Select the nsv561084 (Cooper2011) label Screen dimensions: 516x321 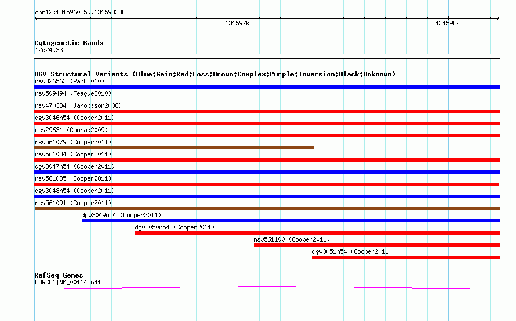(73, 154)
